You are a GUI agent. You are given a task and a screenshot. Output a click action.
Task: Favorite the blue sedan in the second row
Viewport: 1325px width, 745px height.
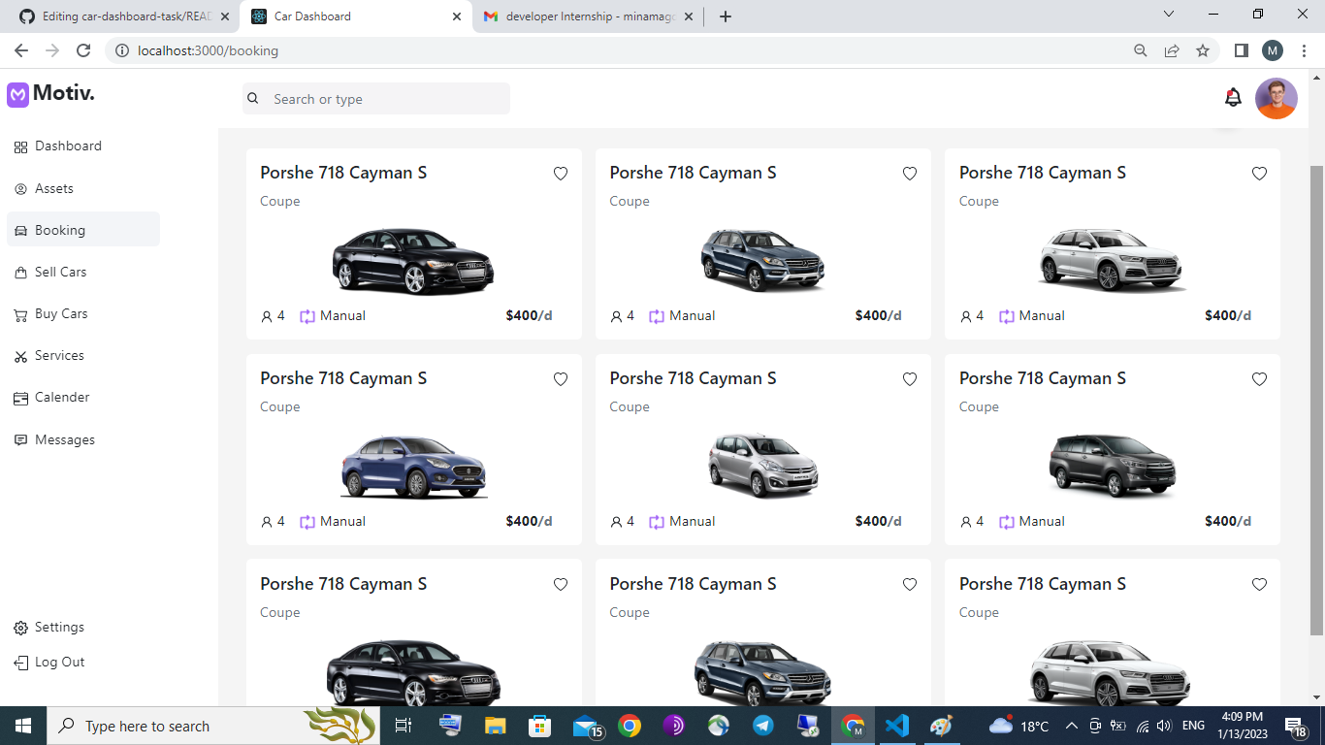click(x=561, y=379)
